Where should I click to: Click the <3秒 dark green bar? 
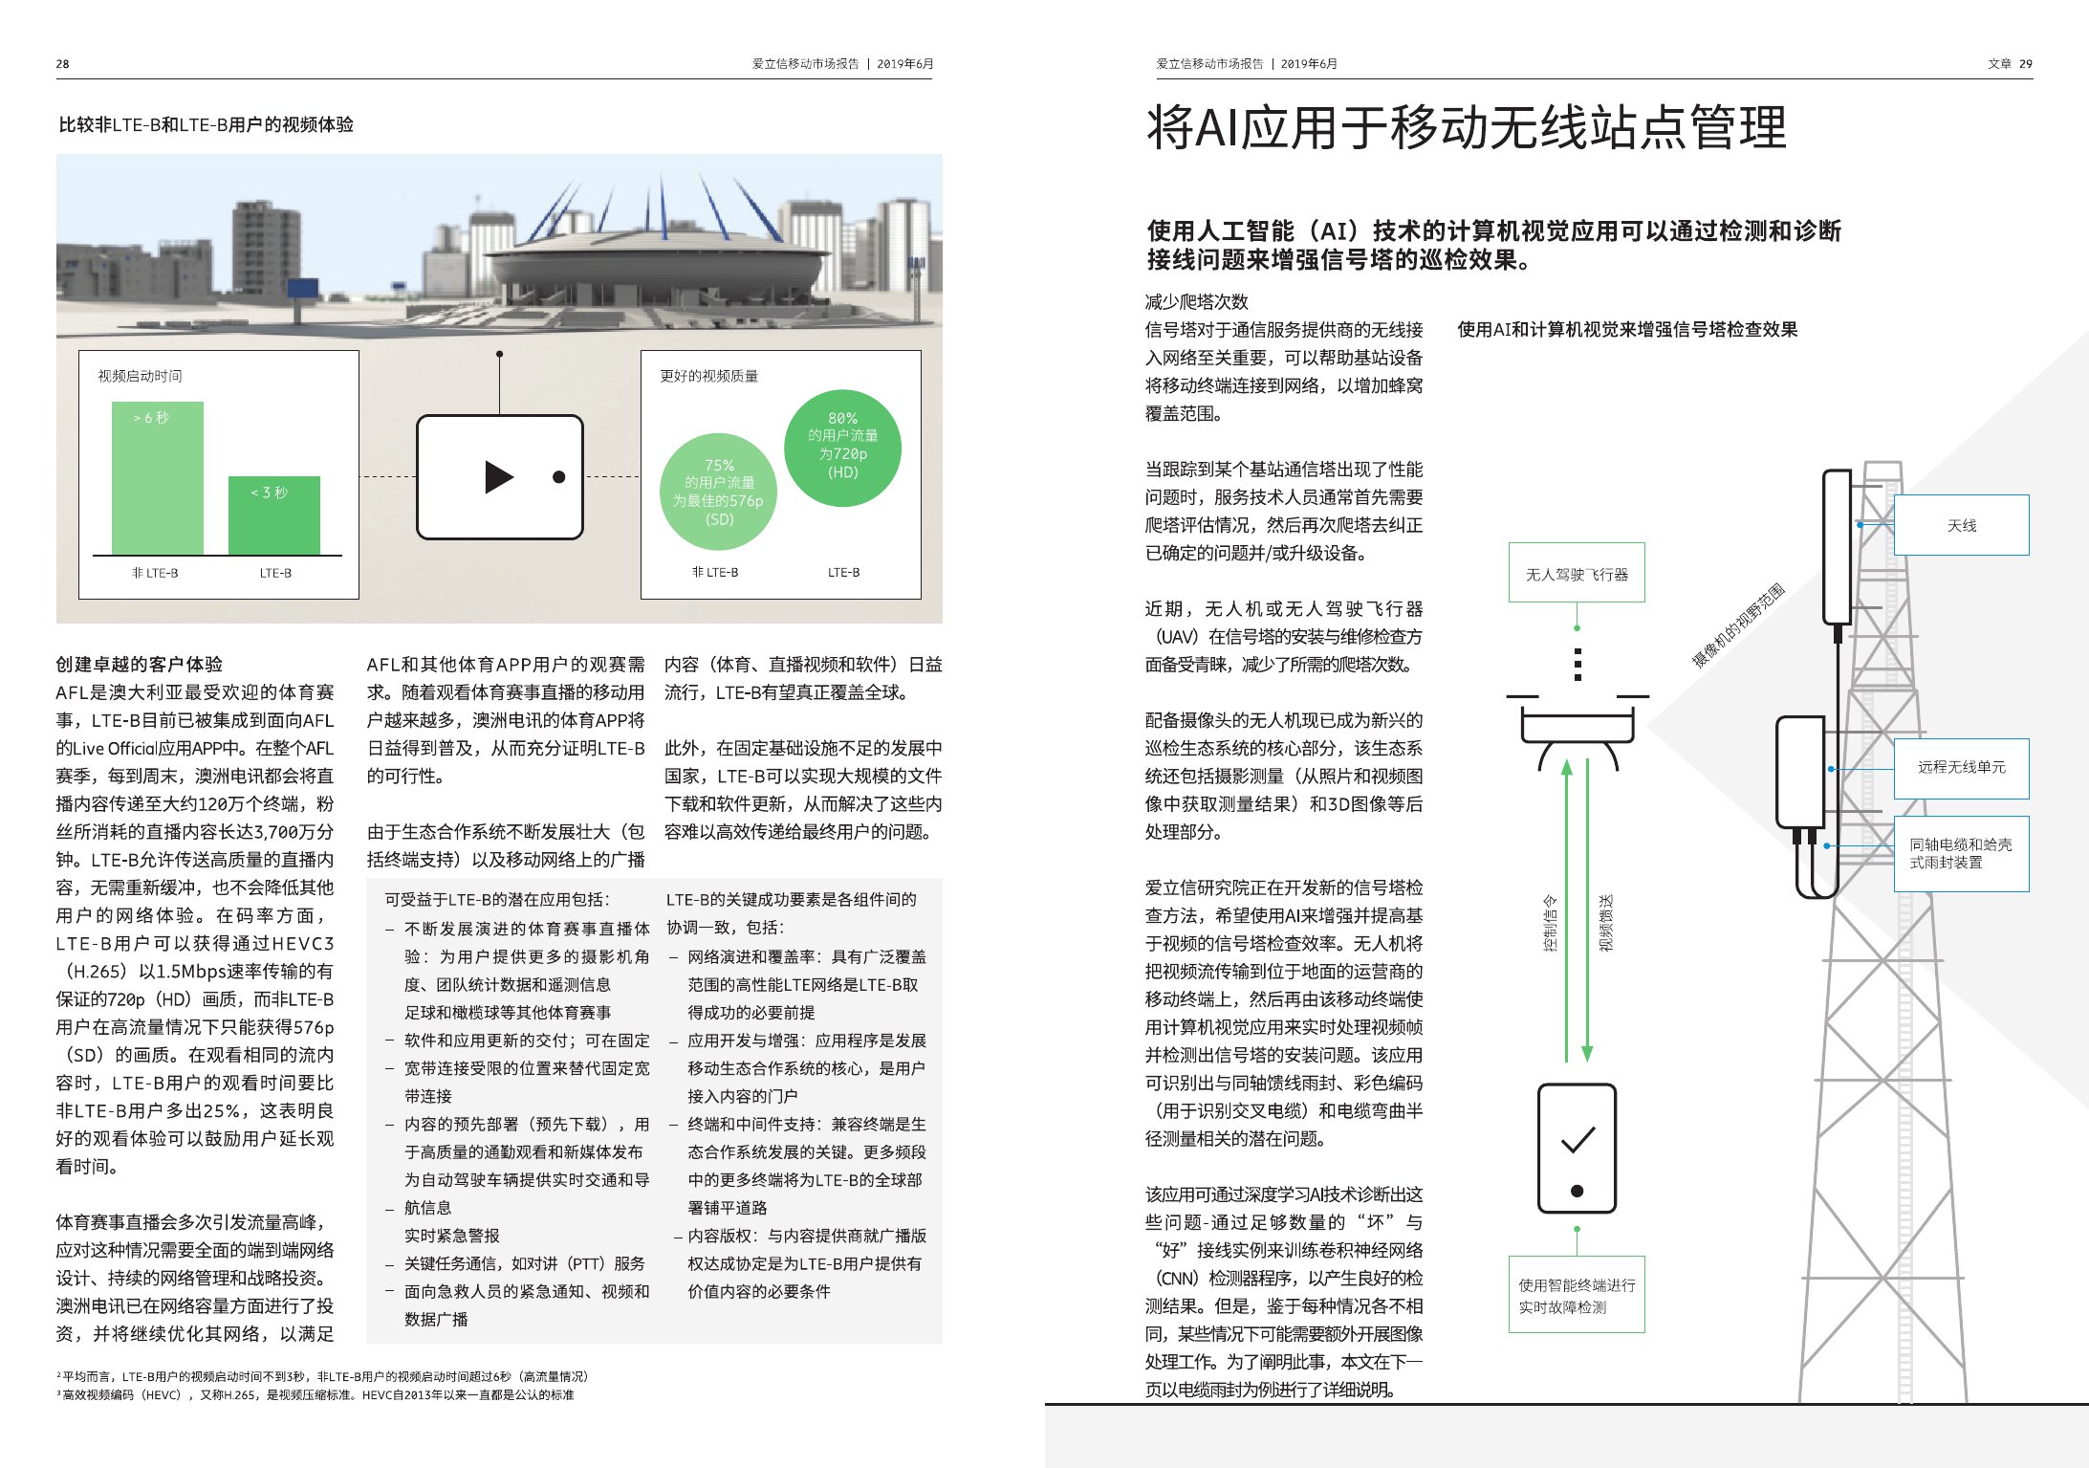click(273, 515)
